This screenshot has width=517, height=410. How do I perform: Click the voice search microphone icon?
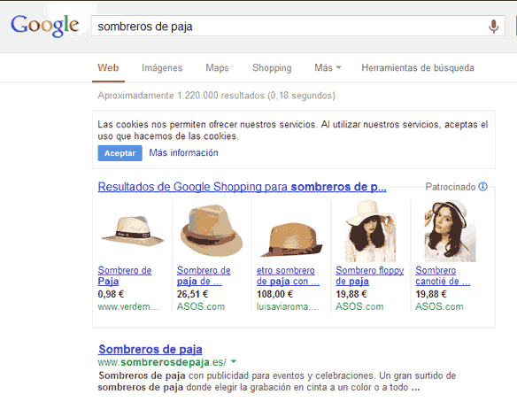click(x=493, y=27)
